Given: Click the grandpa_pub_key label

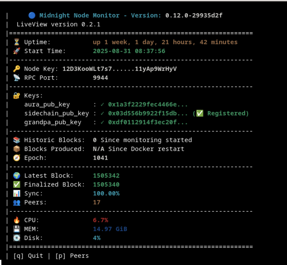Looking at the screenshot, I should click(53, 123).
